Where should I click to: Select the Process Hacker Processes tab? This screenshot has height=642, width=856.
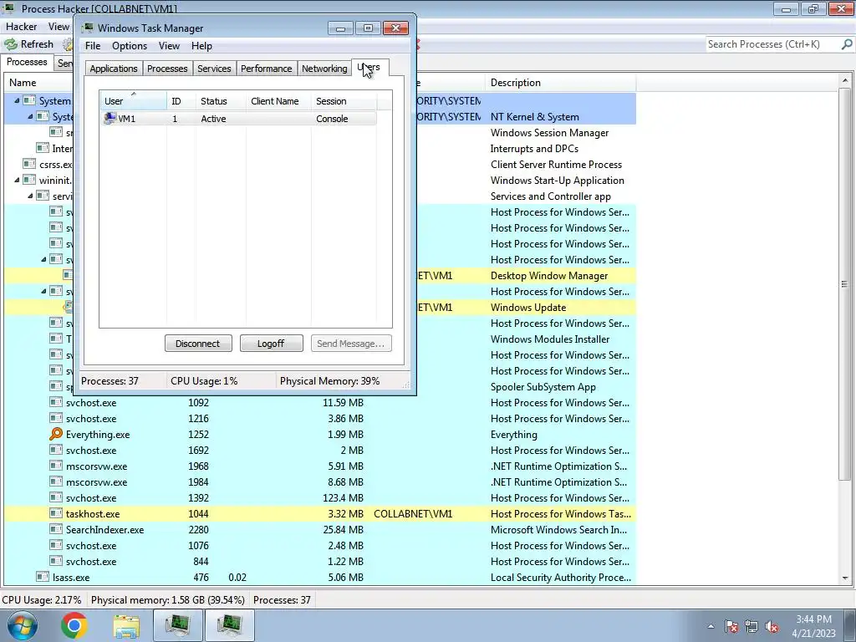tap(27, 62)
